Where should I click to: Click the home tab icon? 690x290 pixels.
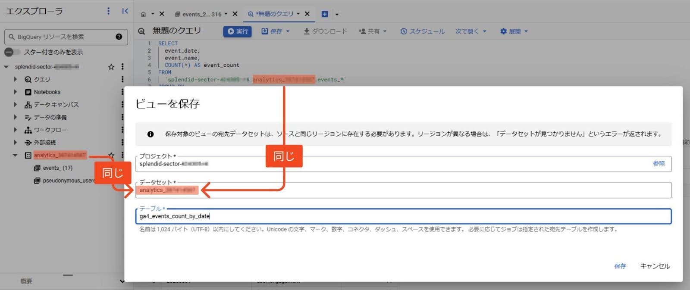pos(143,14)
